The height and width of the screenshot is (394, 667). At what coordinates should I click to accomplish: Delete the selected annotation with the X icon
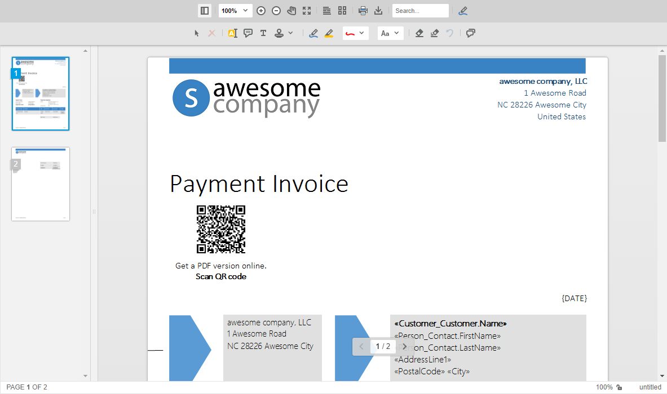(x=211, y=33)
